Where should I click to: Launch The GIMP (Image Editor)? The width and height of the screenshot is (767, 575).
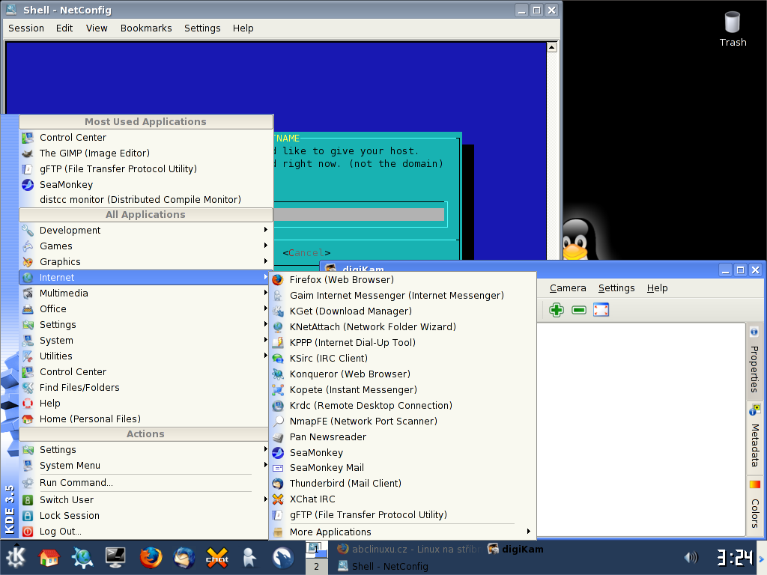pos(146,153)
